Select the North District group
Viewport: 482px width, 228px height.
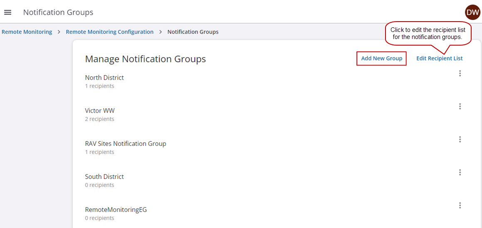click(x=104, y=78)
